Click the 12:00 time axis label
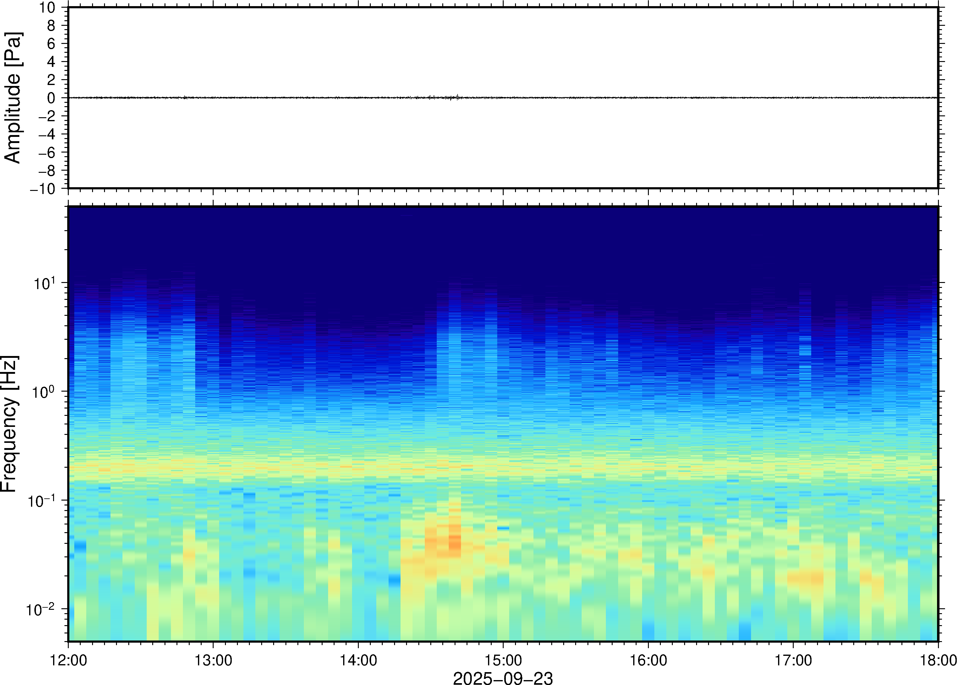 [x=68, y=660]
